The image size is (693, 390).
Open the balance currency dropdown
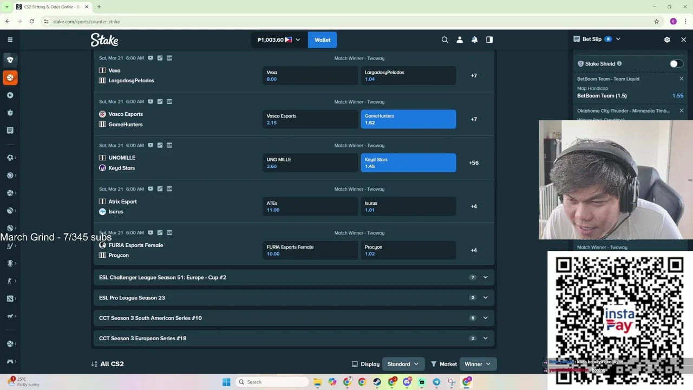pos(279,40)
